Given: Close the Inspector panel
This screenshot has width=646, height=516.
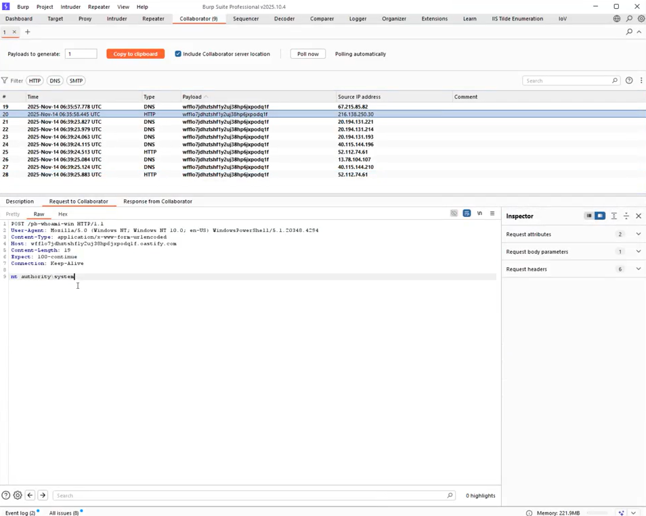Looking at the screenshot, I should point(639,216).
